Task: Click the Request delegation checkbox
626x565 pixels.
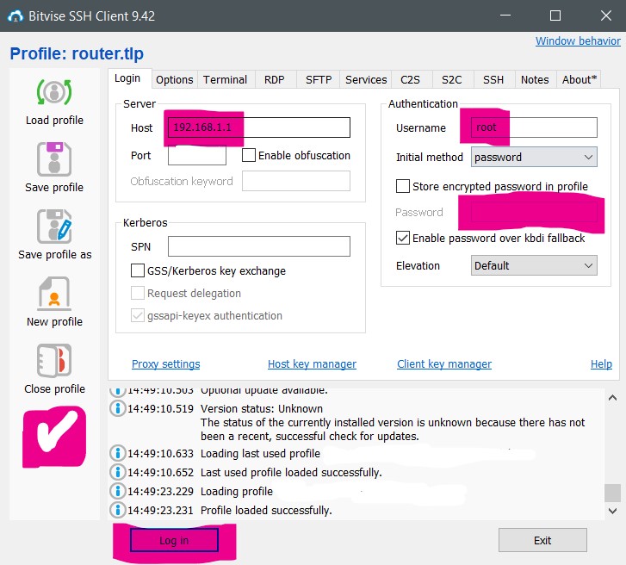Action: coord(138,293)
